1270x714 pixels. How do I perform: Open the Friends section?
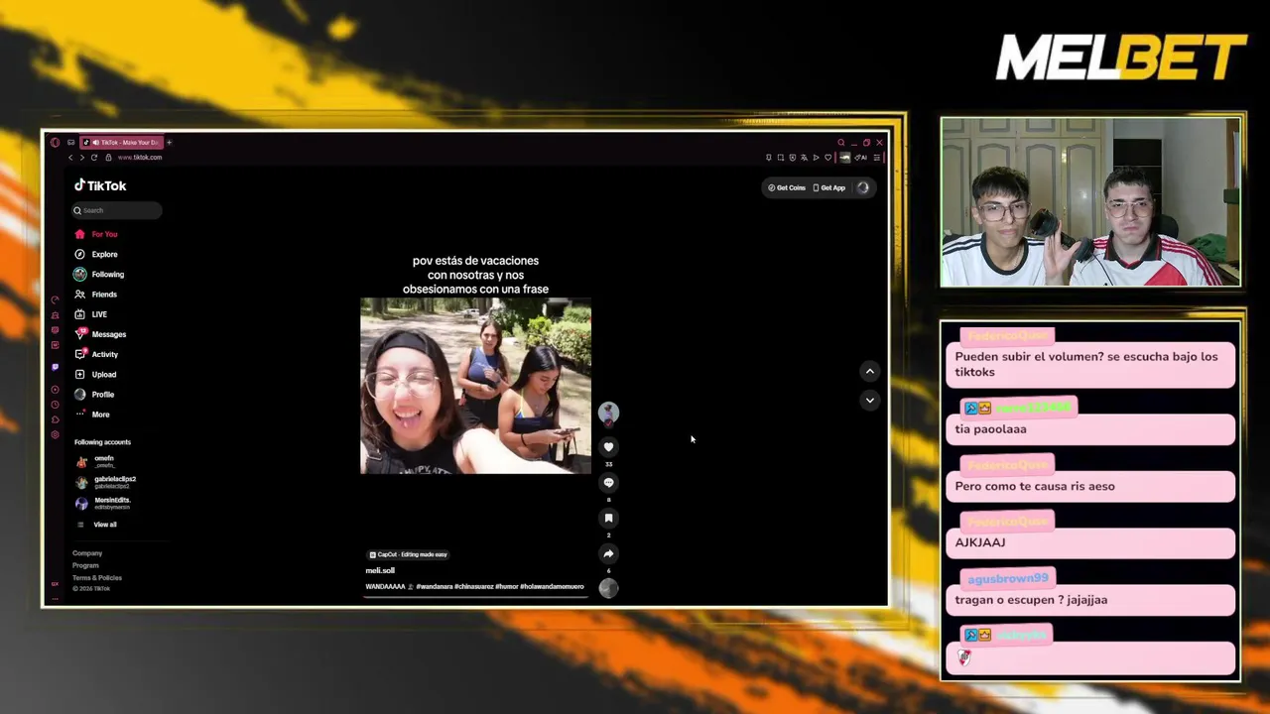(x=96, y=295)
